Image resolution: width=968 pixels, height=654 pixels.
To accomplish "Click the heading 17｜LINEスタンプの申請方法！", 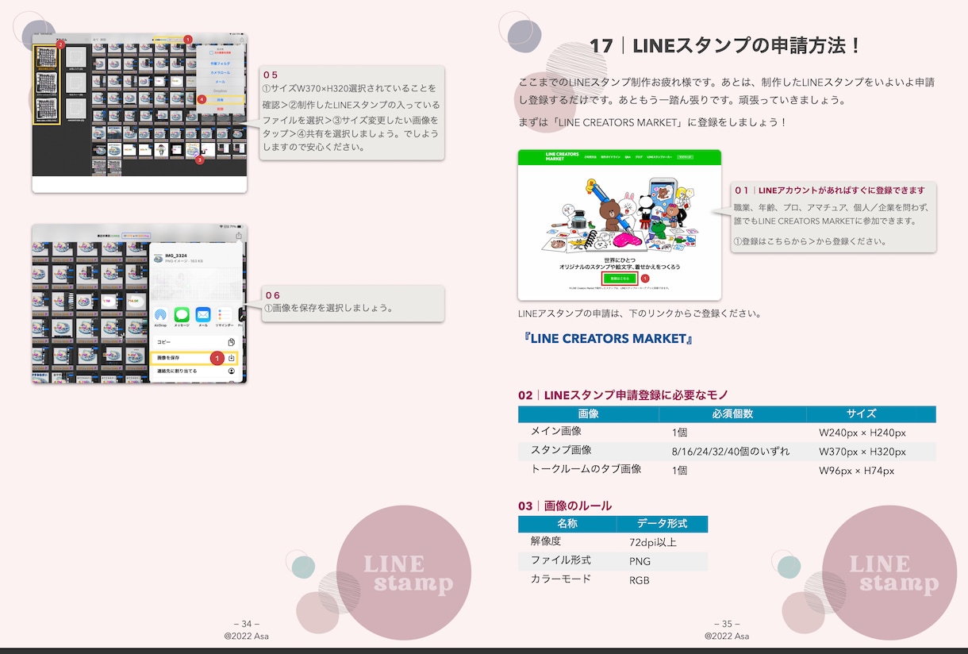I will pos(725,46).
